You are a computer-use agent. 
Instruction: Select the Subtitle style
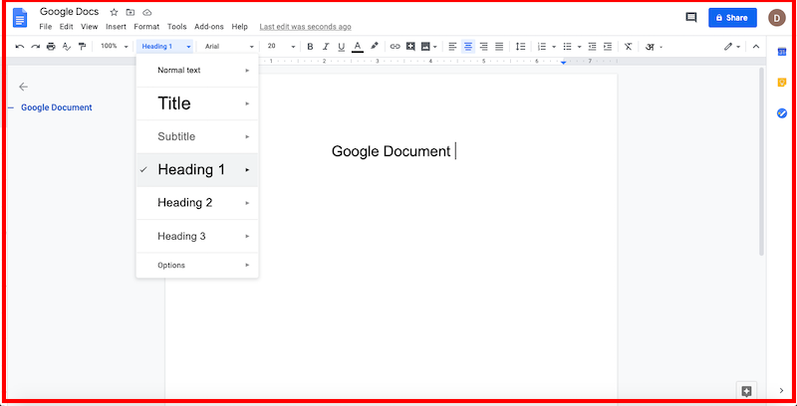point(197,136)
